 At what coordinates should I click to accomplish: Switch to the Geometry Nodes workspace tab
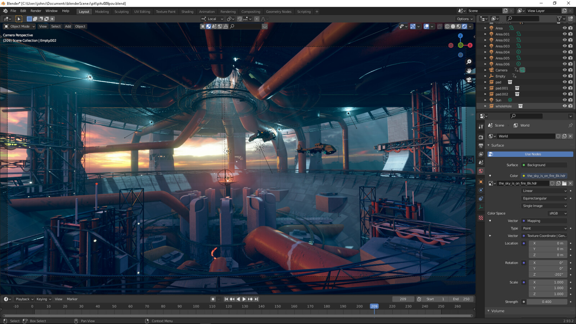point(279,12)
